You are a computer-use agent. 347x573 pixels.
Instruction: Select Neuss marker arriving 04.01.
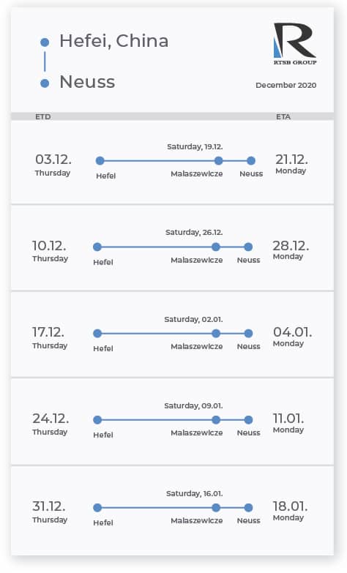coord(248,333)
